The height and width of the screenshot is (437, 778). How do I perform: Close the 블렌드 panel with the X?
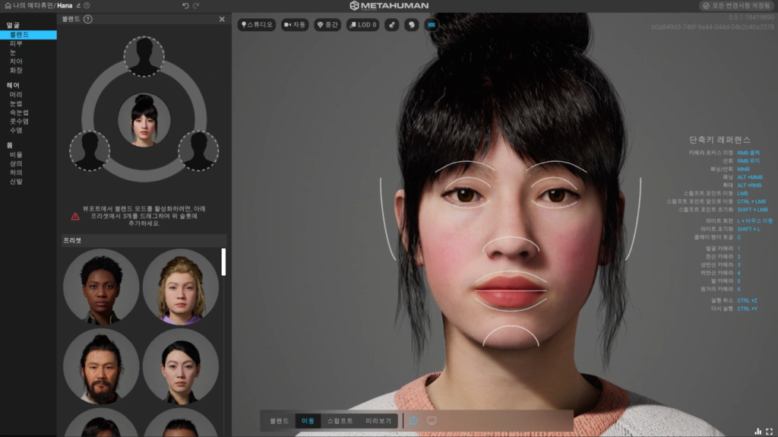coord(222,19)
